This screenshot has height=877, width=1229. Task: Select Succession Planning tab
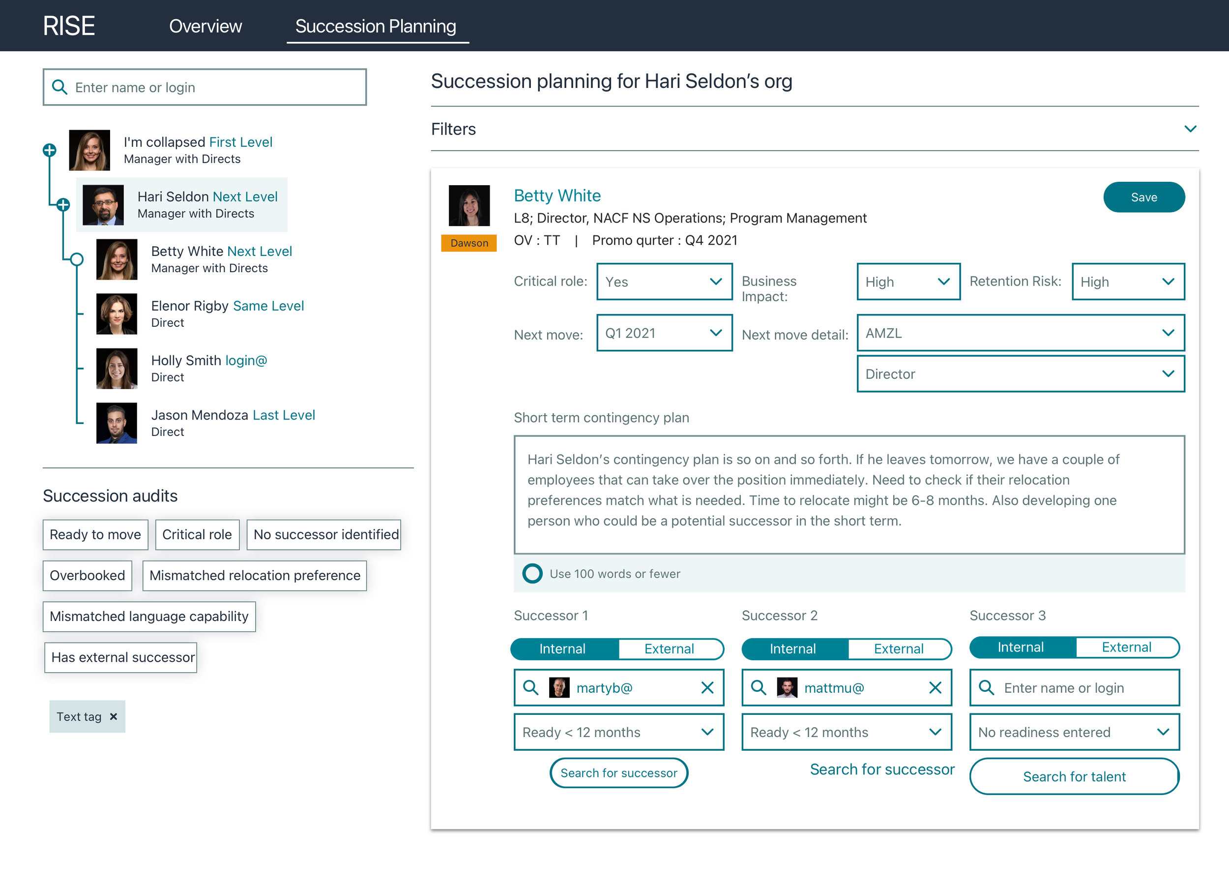pos(376,26)
